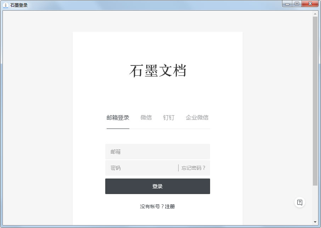Screen dimensions: 321x228
Task: Switch to the 微信 login tab
Action: tap(146, 118)
